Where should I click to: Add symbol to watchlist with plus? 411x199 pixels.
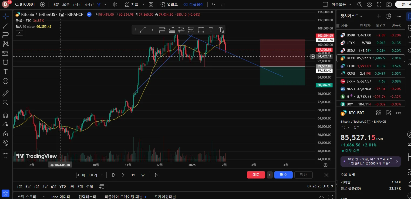[x=379, y=16]
